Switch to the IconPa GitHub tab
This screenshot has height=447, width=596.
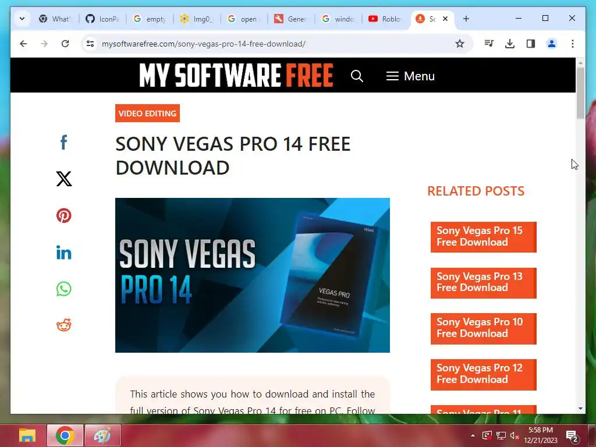pyautogui.click(x=102, y=19)
